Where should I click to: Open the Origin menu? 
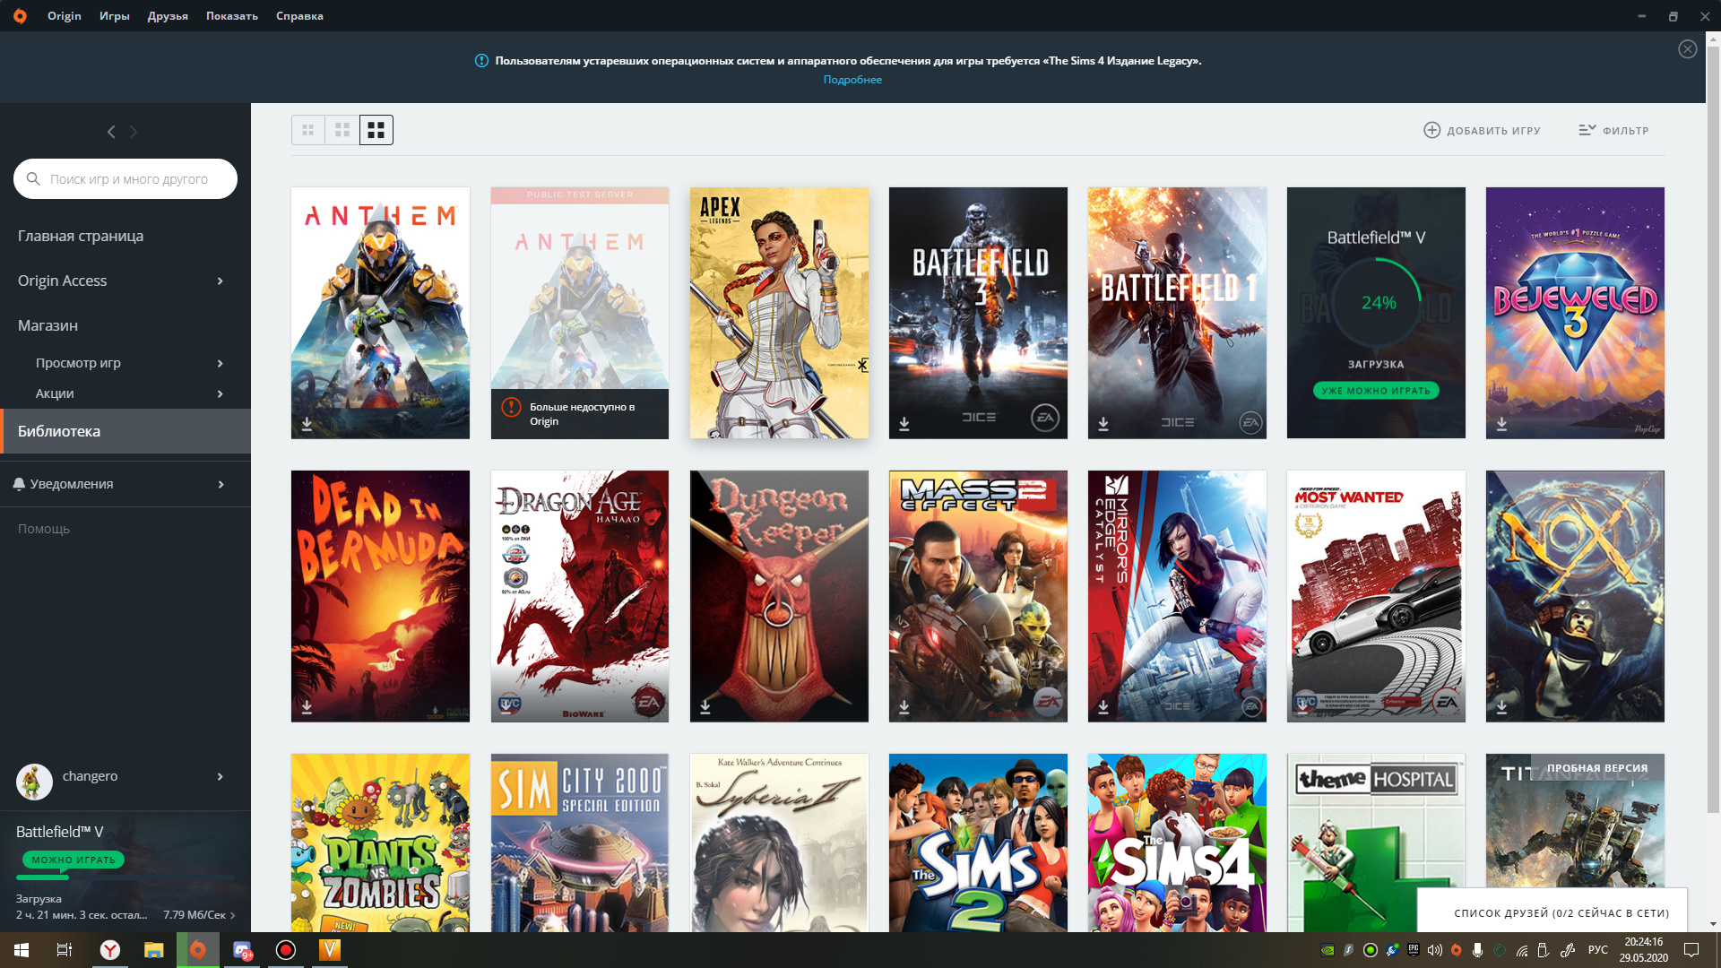point(65,16)
